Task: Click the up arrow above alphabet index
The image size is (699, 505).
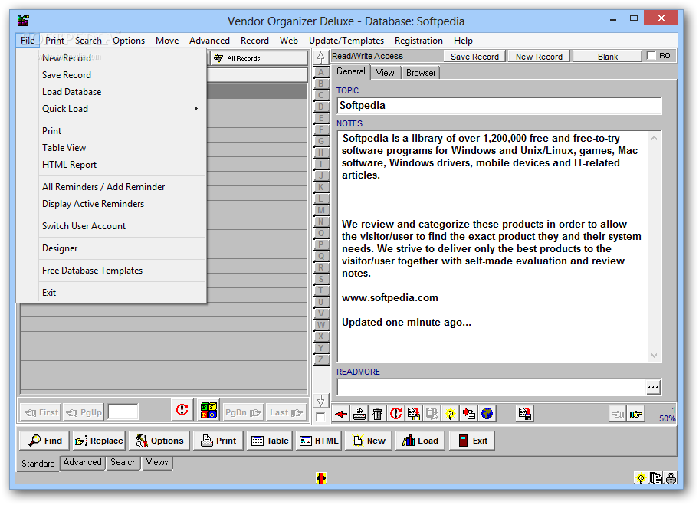Action: (320, 57)
